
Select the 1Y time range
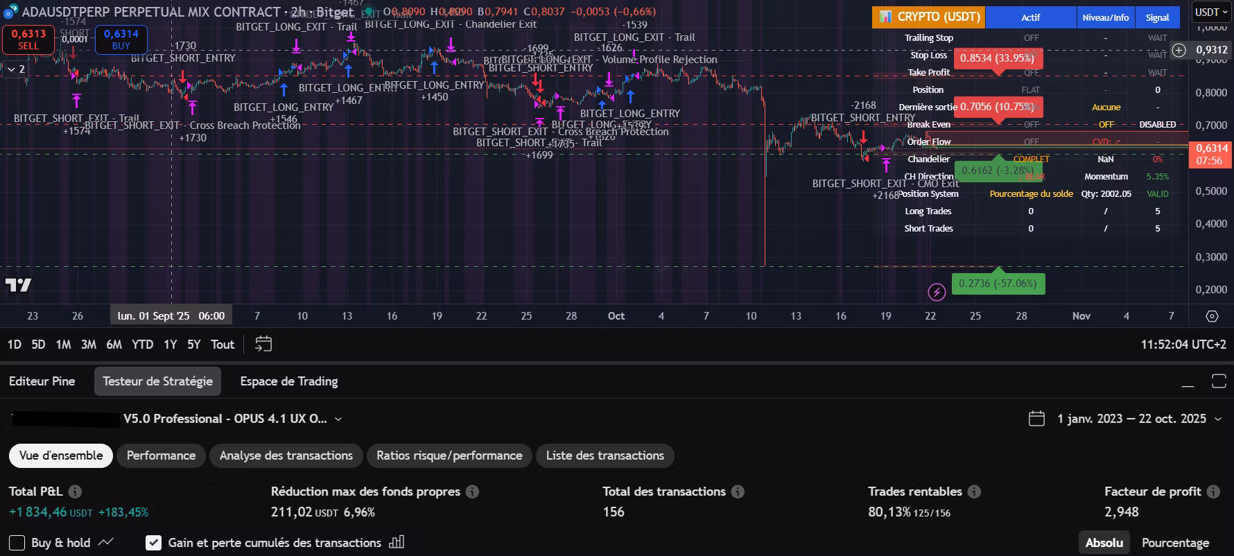coord(170,345)
